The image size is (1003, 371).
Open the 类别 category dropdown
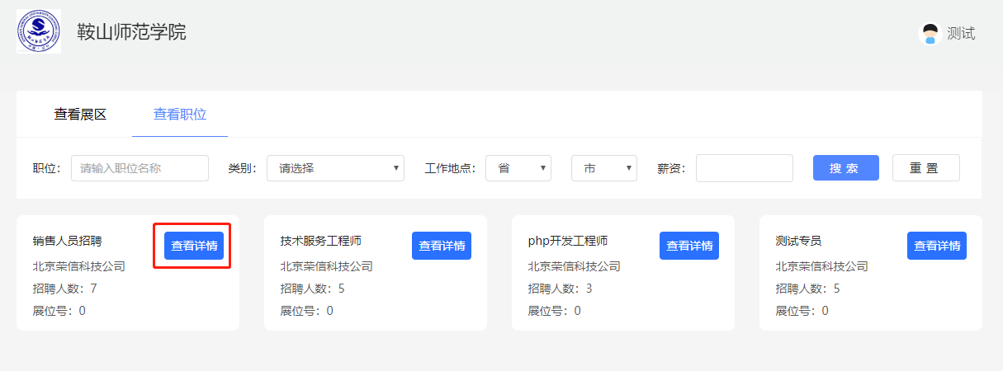click(x=335, y=168)
